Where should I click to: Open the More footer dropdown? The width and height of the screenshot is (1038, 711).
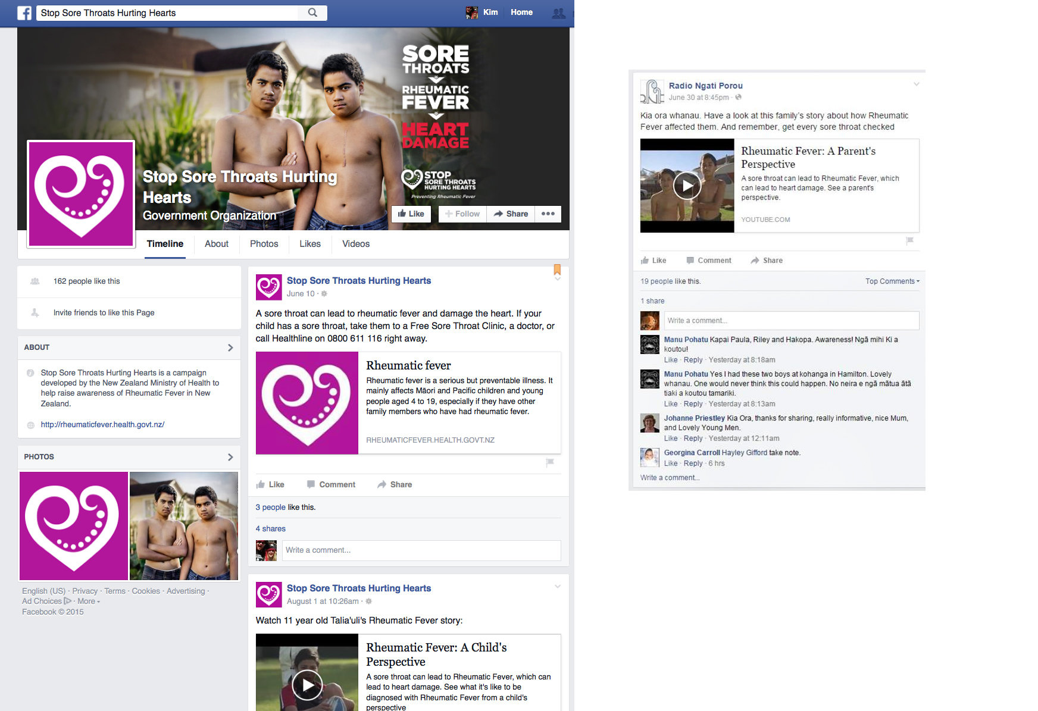(89, 602)
